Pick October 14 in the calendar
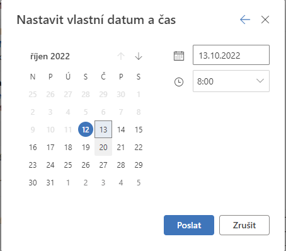 (x=121, y=129)
